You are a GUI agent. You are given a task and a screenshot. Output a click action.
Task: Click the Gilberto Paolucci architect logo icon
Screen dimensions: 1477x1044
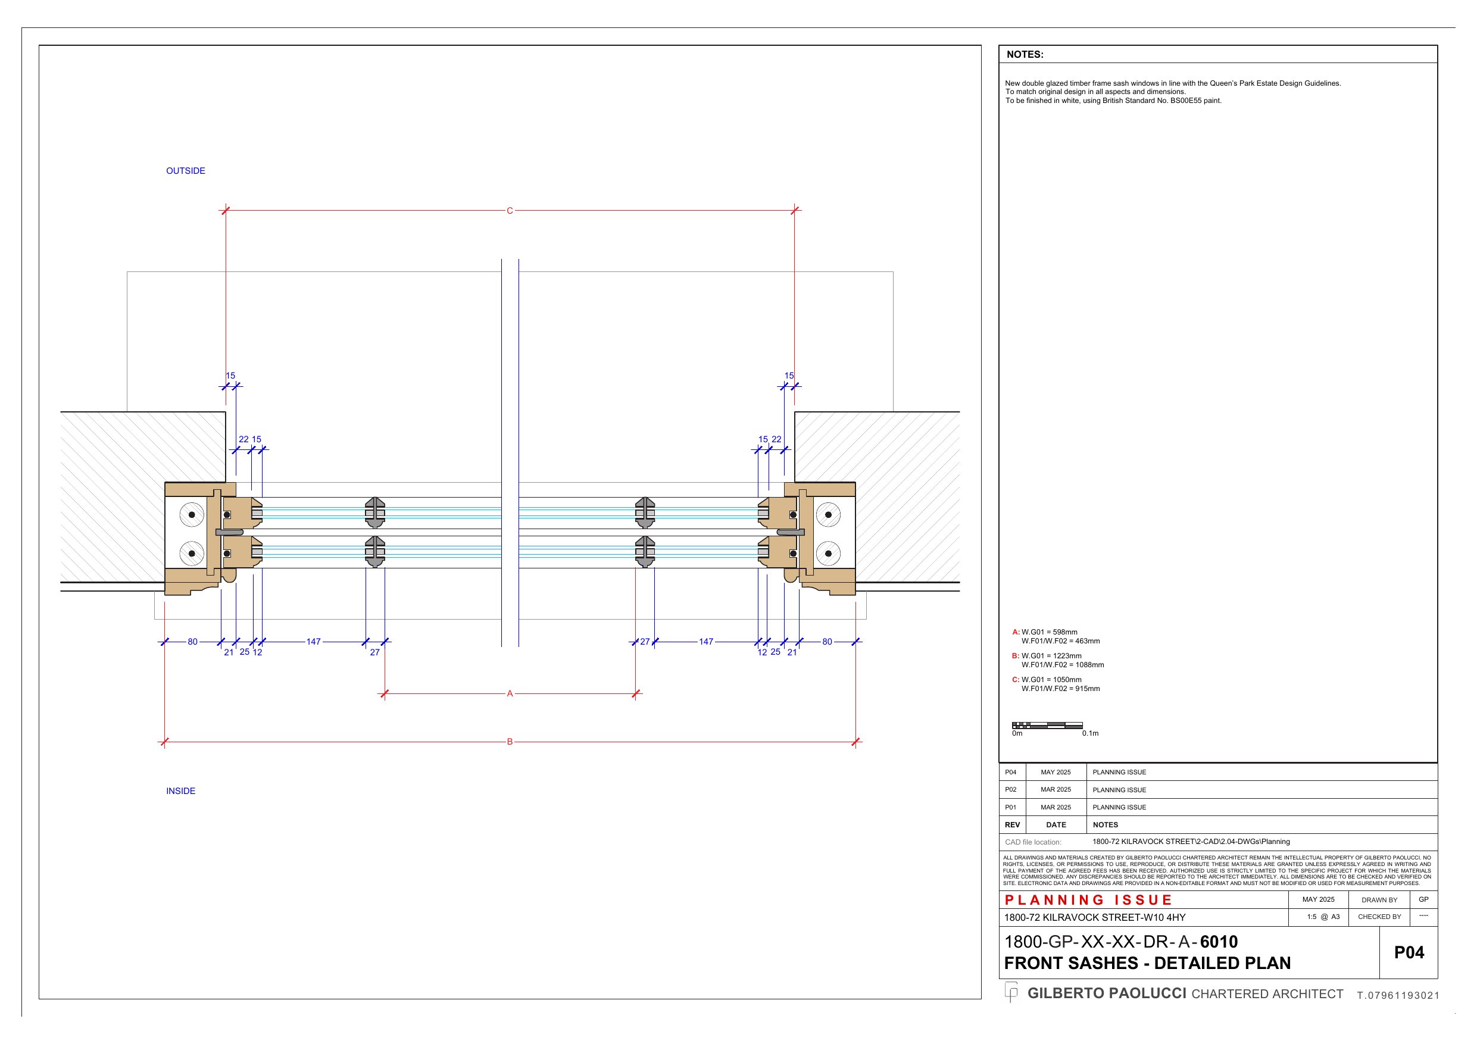tap(1011, 991)
